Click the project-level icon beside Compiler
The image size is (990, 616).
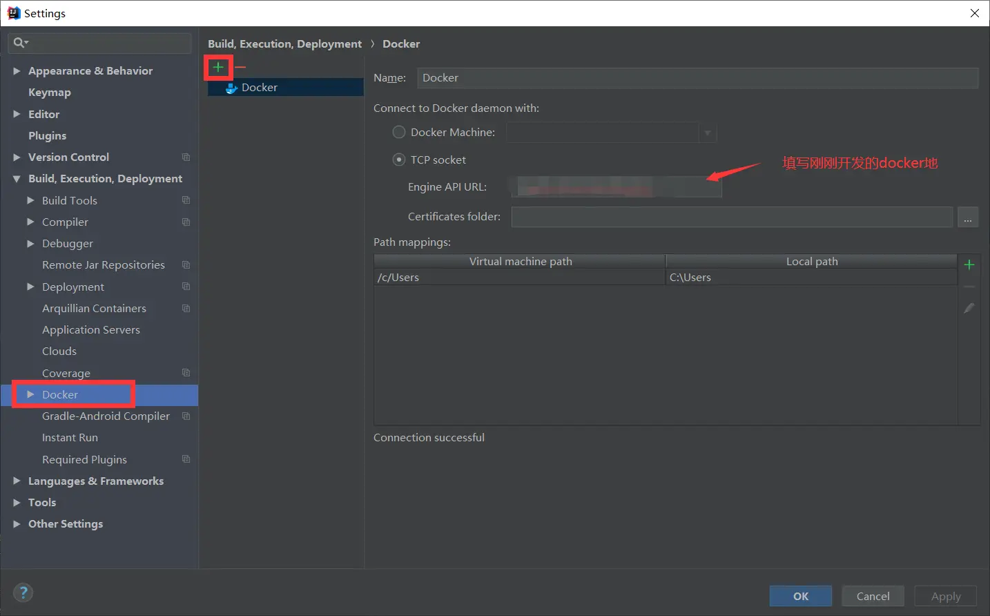(186, 222)
